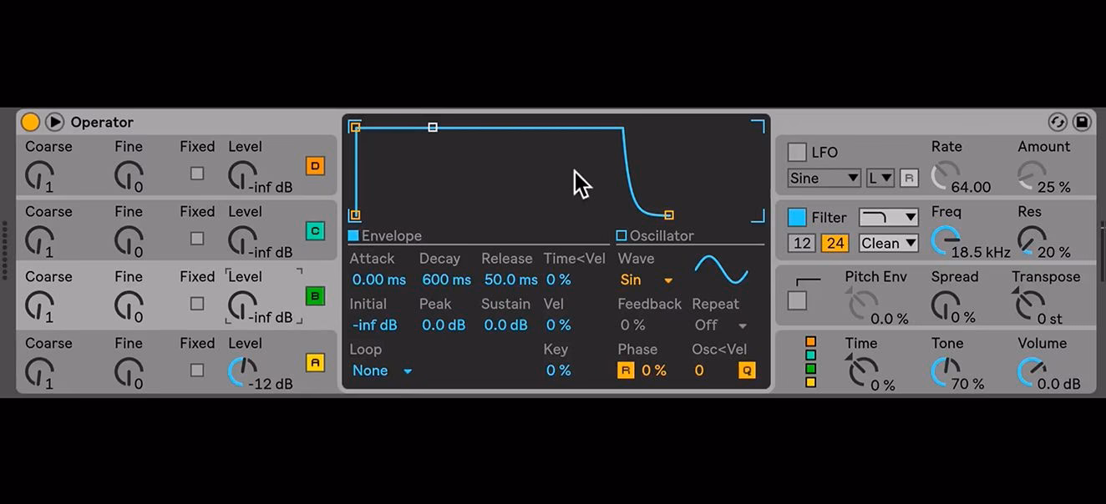Hot-swap the Operator preset
Image resolution: width=1106 pixels, height=504 pixels.
1058,122
